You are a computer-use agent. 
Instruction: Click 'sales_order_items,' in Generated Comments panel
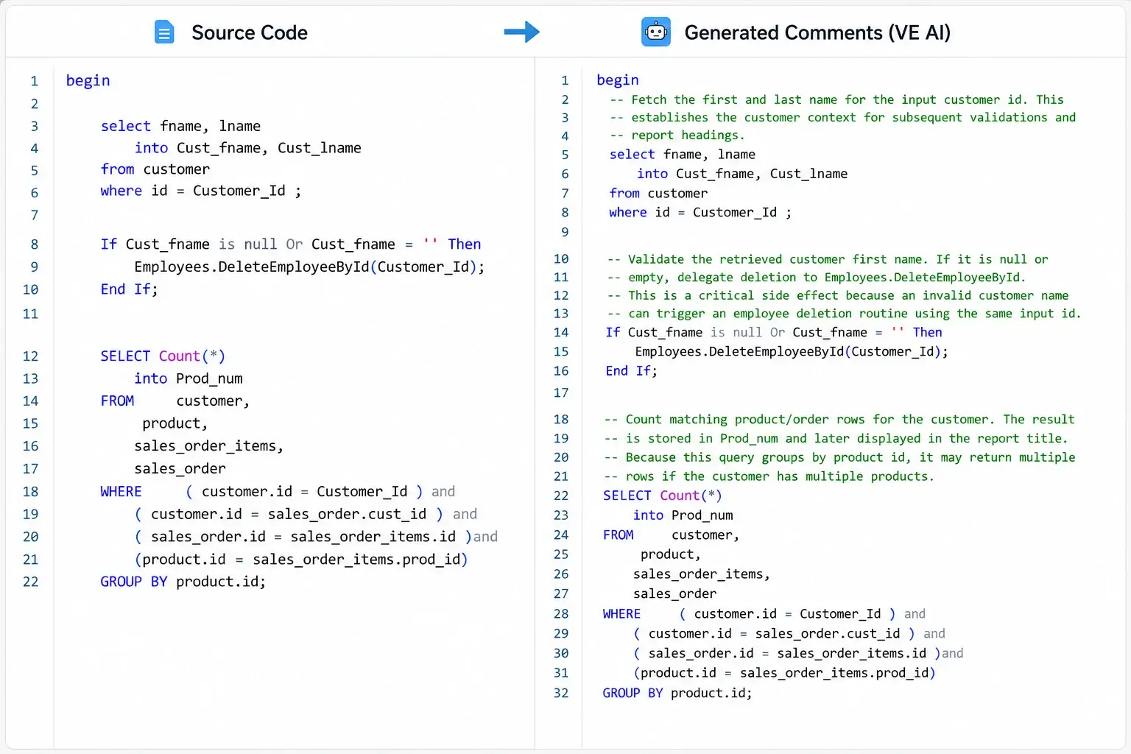(x=702, y=574)
